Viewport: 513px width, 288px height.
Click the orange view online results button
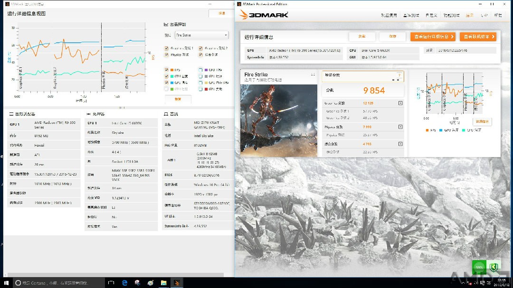pos(478,37)
